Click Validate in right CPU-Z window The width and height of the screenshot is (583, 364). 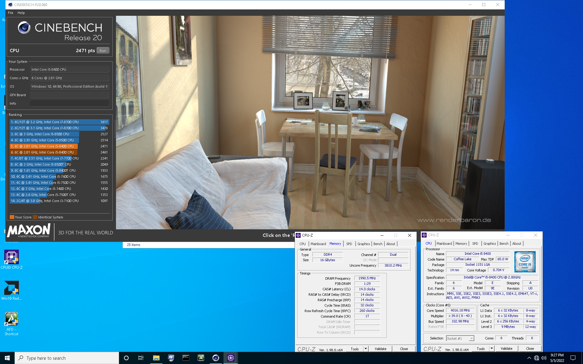[x=506, y=349]
